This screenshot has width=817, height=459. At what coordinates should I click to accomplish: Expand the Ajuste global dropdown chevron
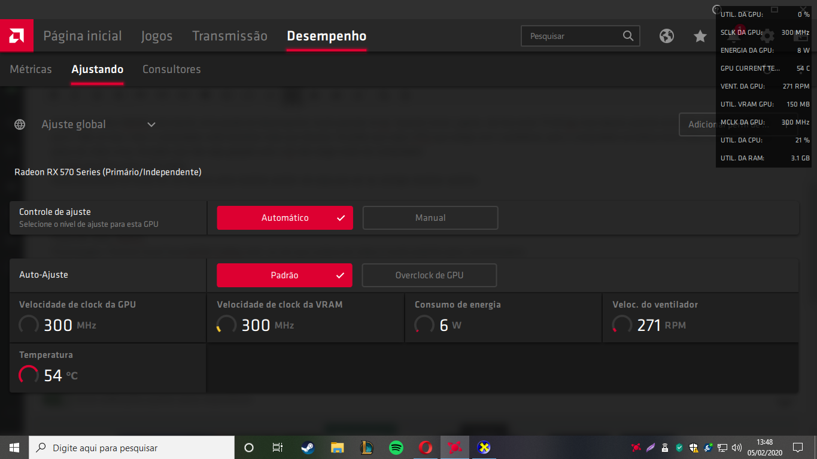(151, 124)
